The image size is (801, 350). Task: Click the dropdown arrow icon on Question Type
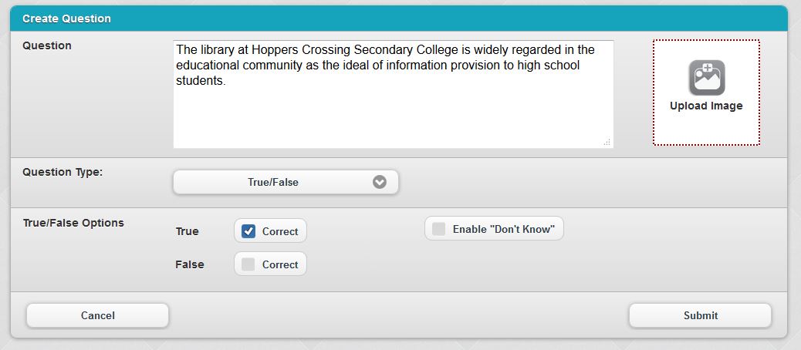pyautogui.click(x=379, y=183)
